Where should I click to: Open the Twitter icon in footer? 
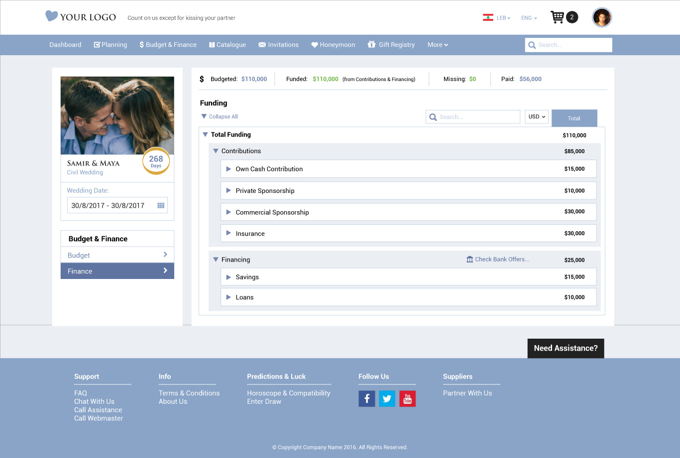tap(387, 399)
